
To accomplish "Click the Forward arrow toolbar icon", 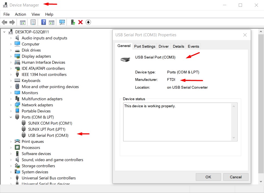I will point(12,22).
